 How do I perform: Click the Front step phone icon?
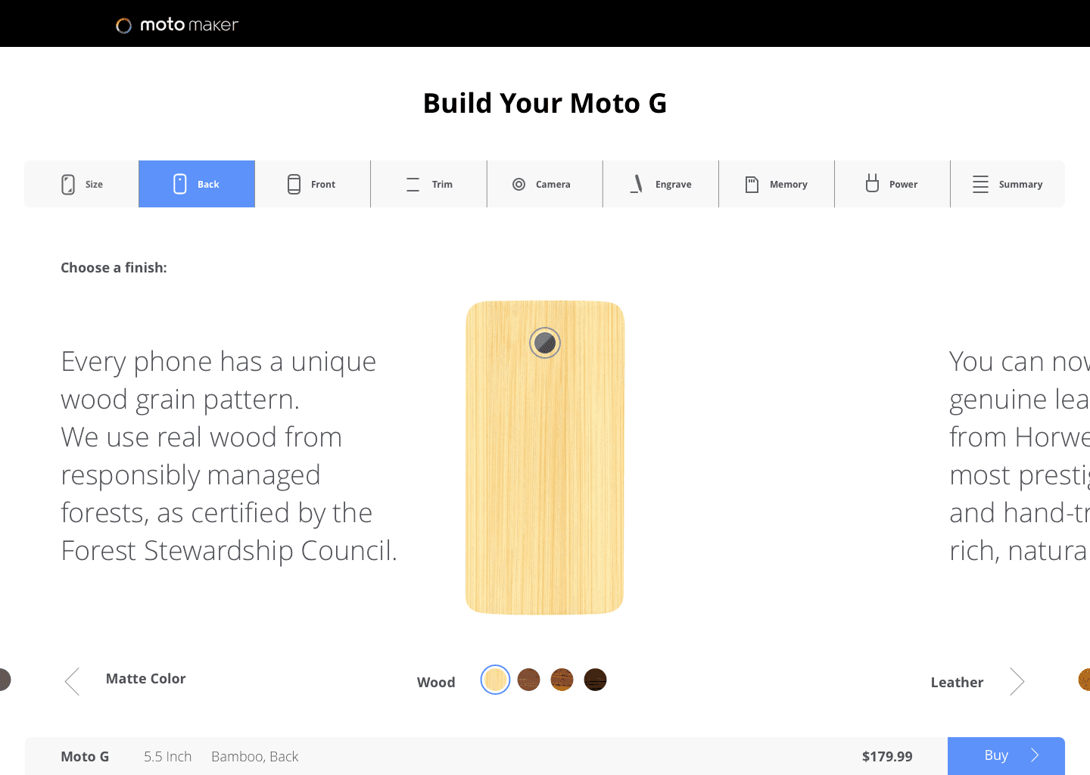[294, 184]
